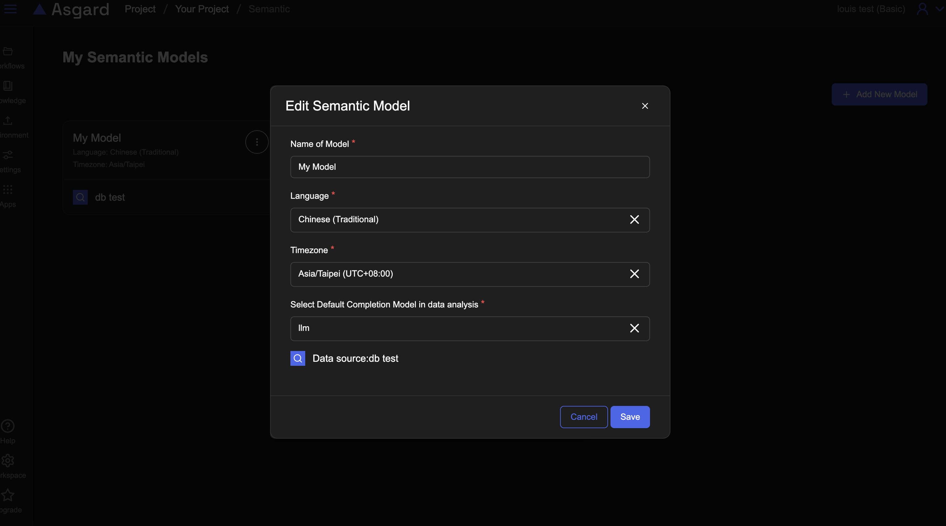Screen dimensions: 946x526
Task: Click the Asgard logo
Action: tap(71, 9)
